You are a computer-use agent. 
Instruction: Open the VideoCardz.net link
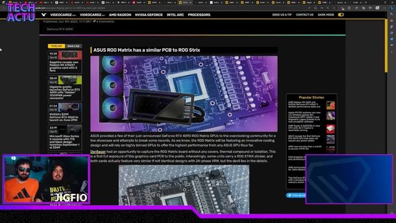click(x=92, y=15)
